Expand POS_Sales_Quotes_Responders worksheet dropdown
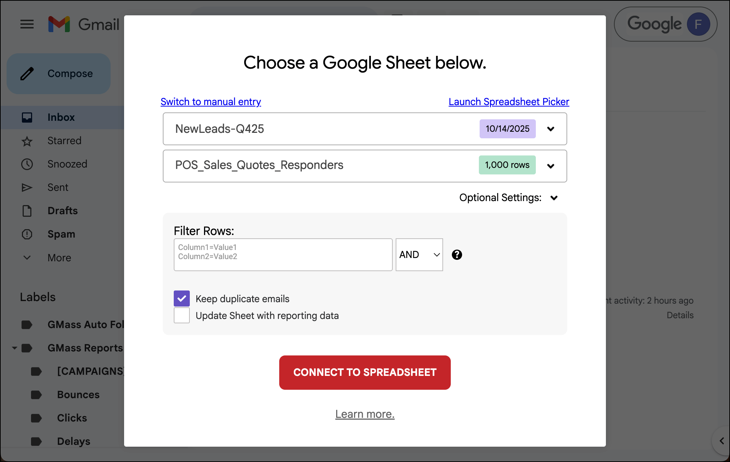Viewport: 730px width, 462px height. pos(550,166)
